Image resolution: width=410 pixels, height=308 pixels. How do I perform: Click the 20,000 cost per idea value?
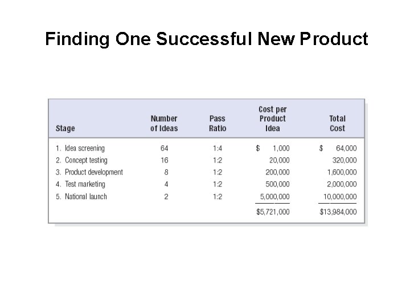coord(280,160)
